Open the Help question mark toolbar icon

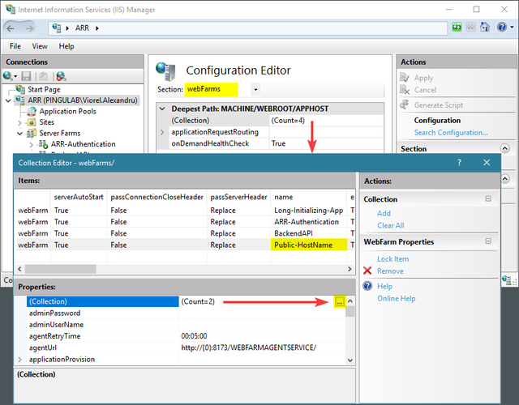tap(502, 27)
